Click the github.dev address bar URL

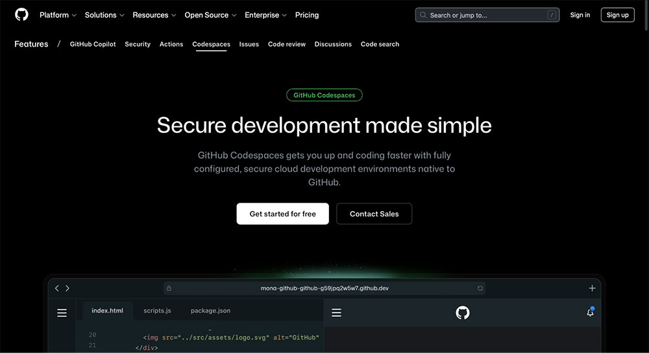[324, 288]
